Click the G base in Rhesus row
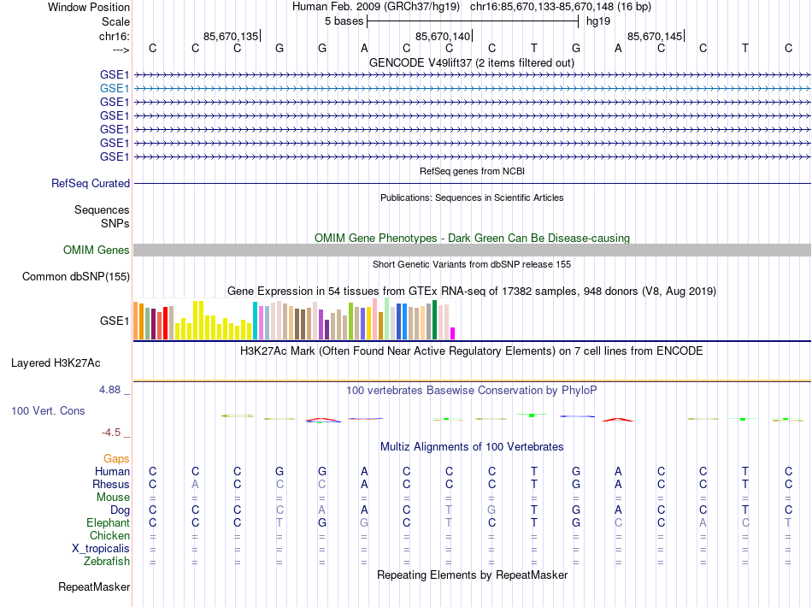Screen dimensions: 812x607 (576, 484)
